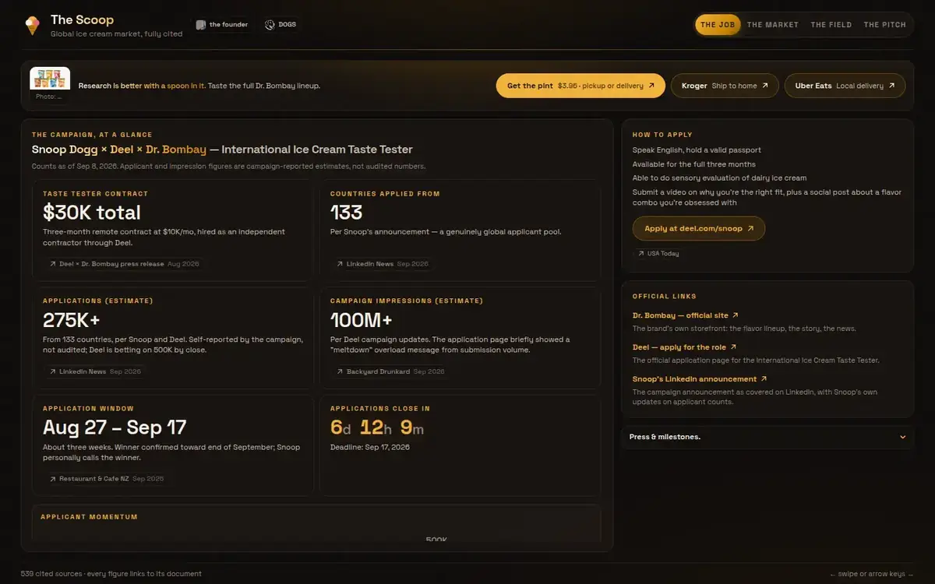
Task: Click arrow icon beside Snoop's LinkedIn announcement
Action: click(x=764, y=379)
